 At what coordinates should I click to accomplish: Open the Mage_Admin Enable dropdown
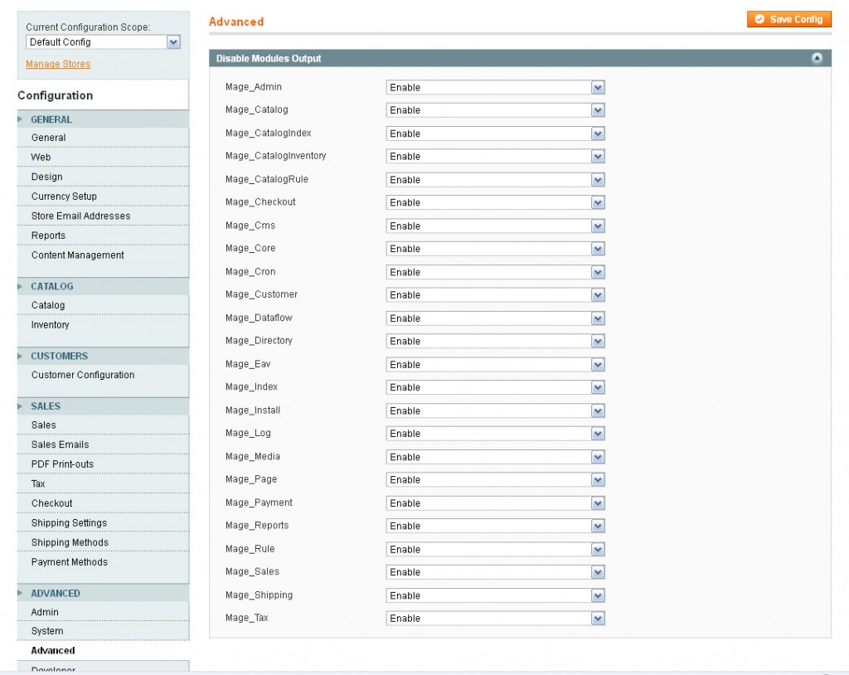[495, 87]
